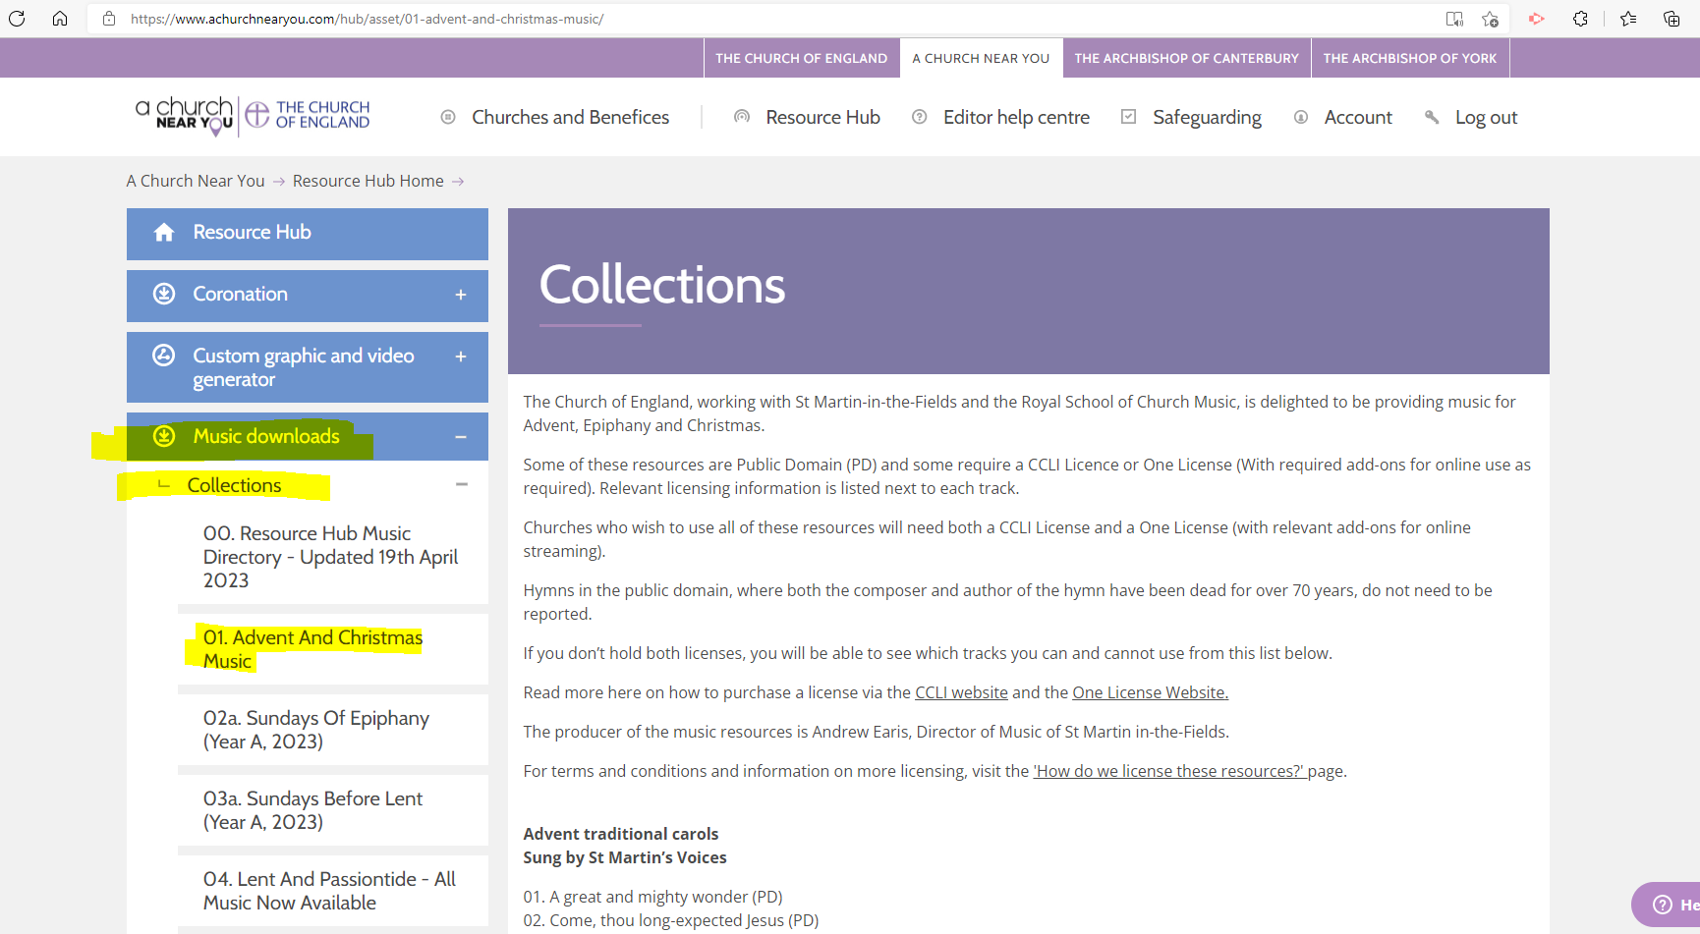Select the A CHURCH NEAR YOU tab

[981, 57]
